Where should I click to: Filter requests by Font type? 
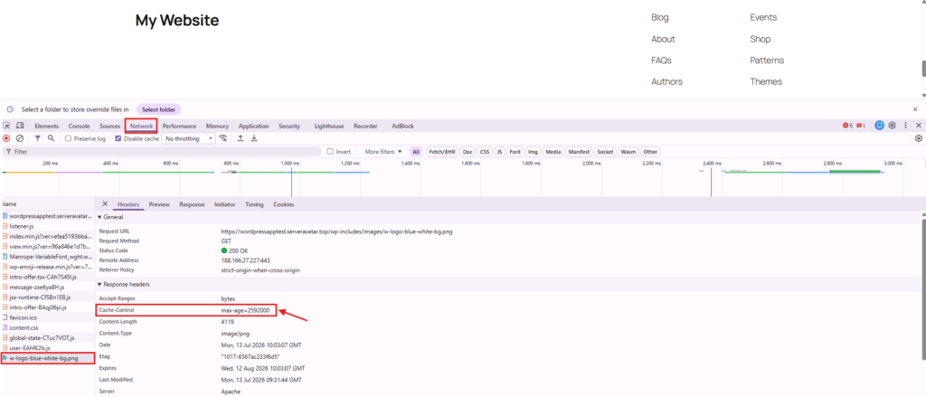515,152
